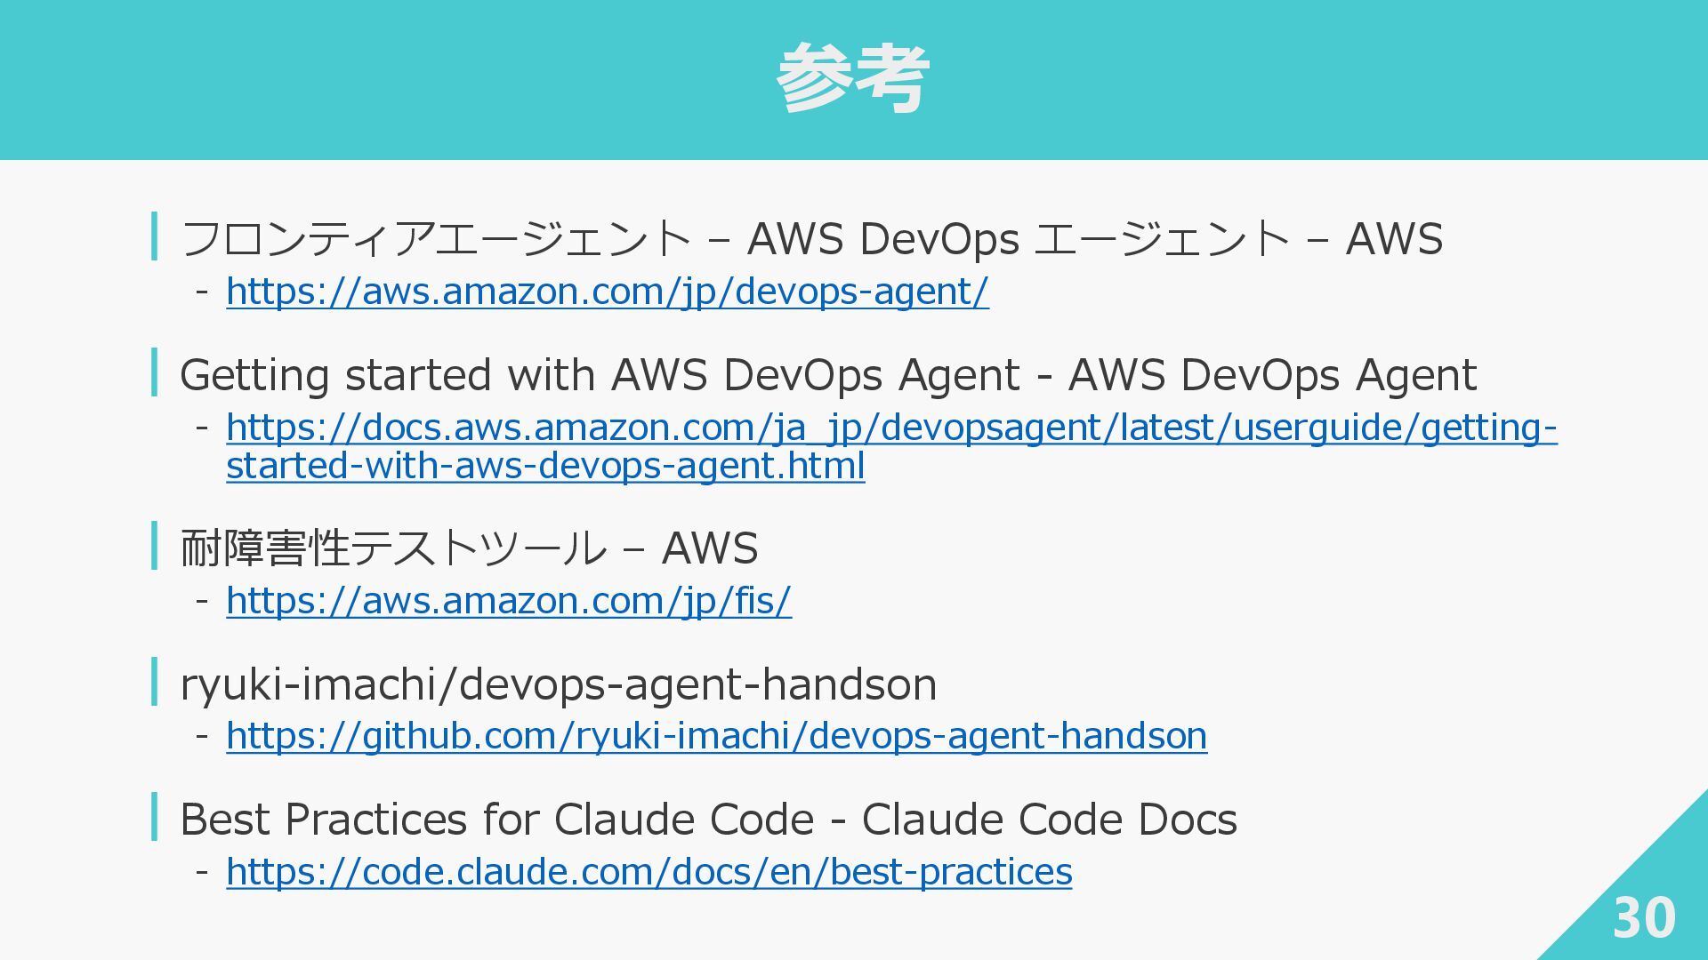The image size is (1708, 960).
Task: Open the github.com ryuki-imachi devops-agent-handson link
Action: coord(716,736)
